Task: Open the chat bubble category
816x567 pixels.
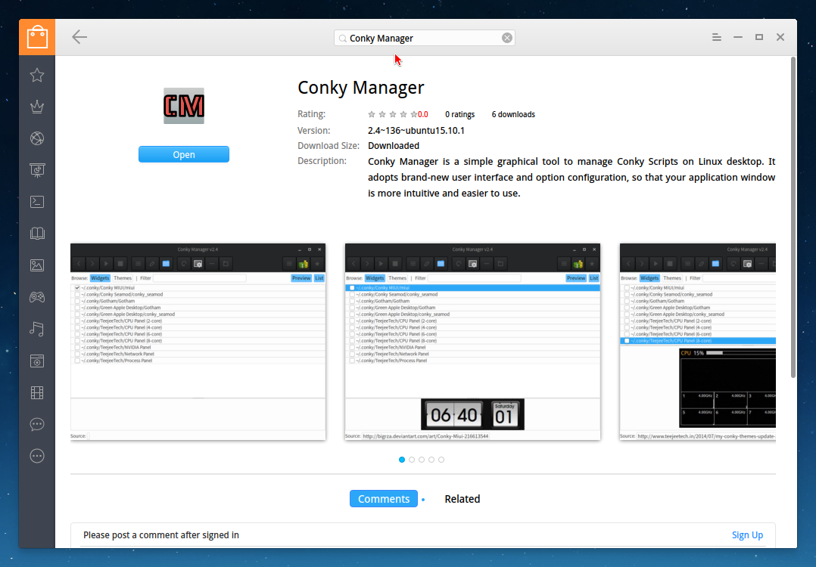Action: 37,425
